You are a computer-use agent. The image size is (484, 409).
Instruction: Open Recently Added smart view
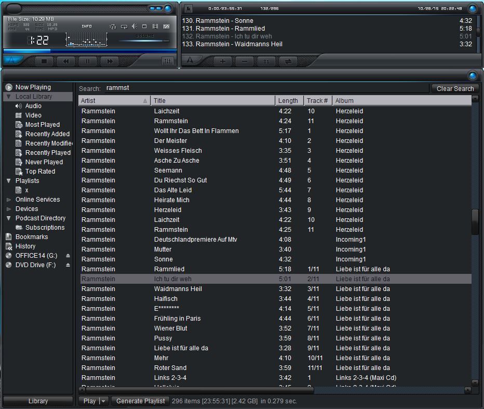coord(47,134)
